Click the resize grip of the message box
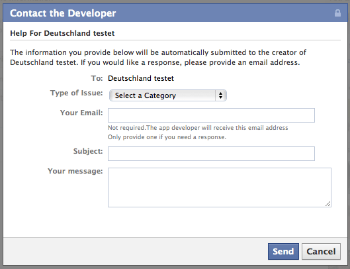 pos(328,203)
